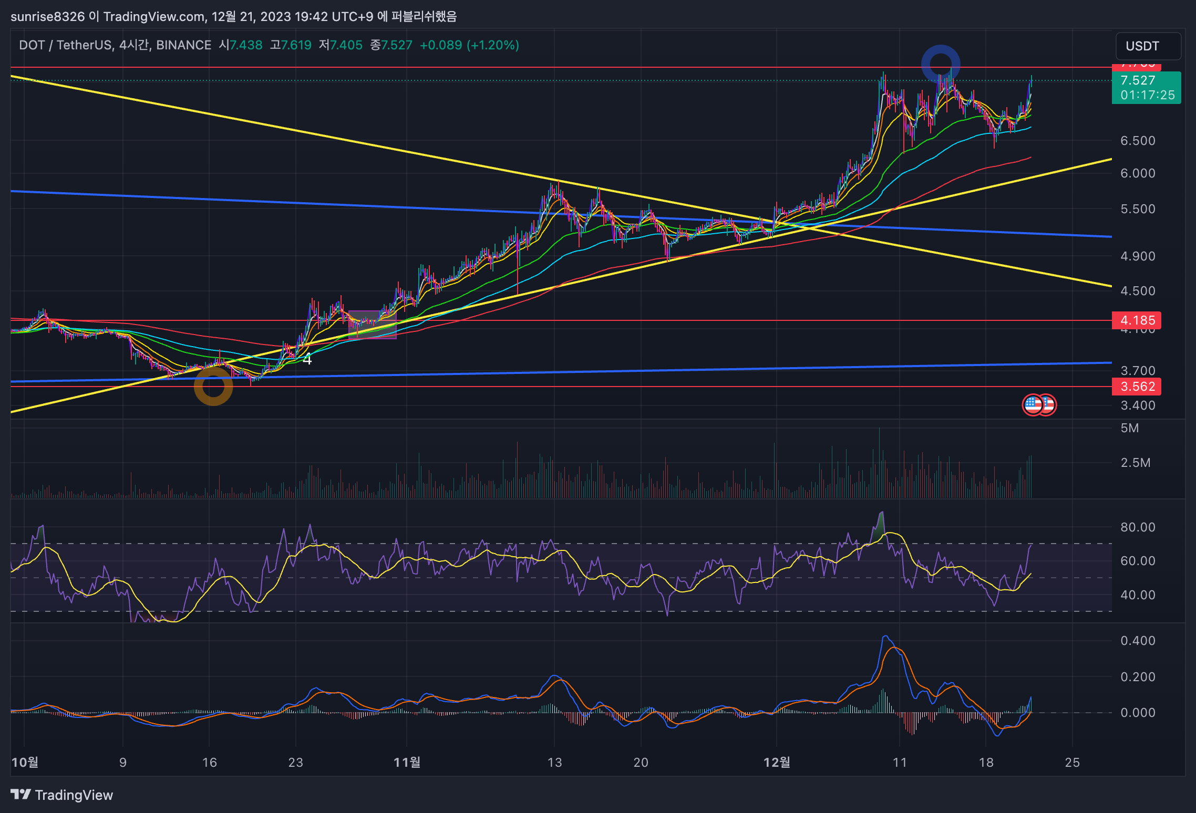Click the 25 date on time axis
Viewport: 1196px width, 813px height.
(x=1073, y=763)
